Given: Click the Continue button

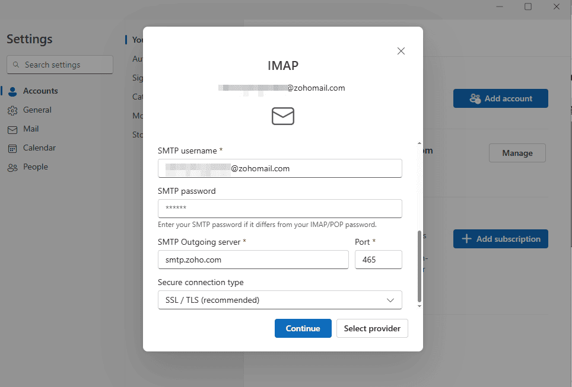Looking at the screenshot, I should point(303,328).
